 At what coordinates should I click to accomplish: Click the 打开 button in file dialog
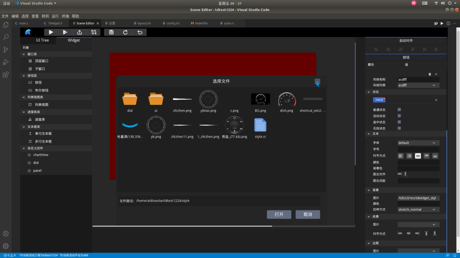coord(279,215)
